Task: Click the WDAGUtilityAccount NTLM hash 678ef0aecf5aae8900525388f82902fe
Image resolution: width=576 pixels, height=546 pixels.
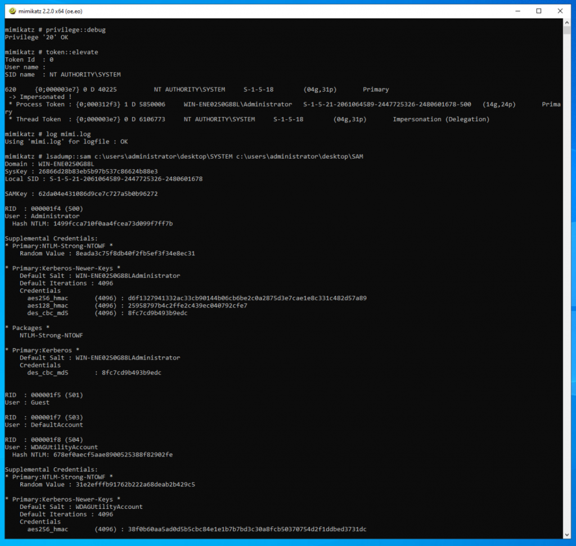Action: (x=113, y=455)
